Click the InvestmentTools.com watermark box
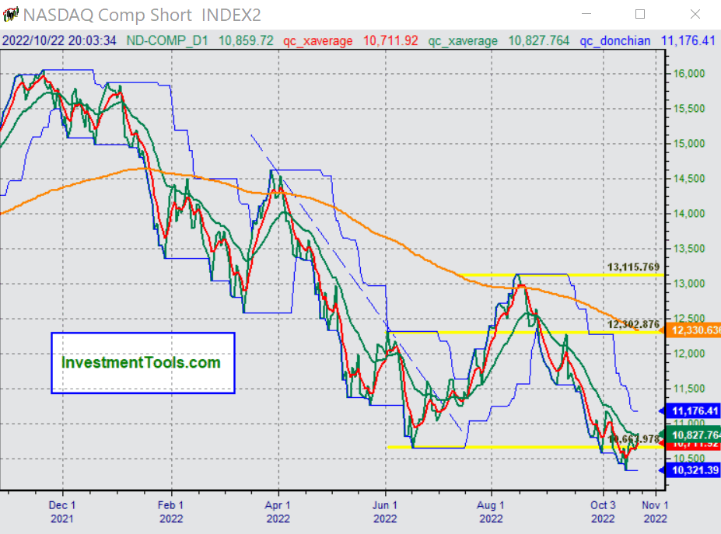721x534 pixels. [x=142, y=363]
